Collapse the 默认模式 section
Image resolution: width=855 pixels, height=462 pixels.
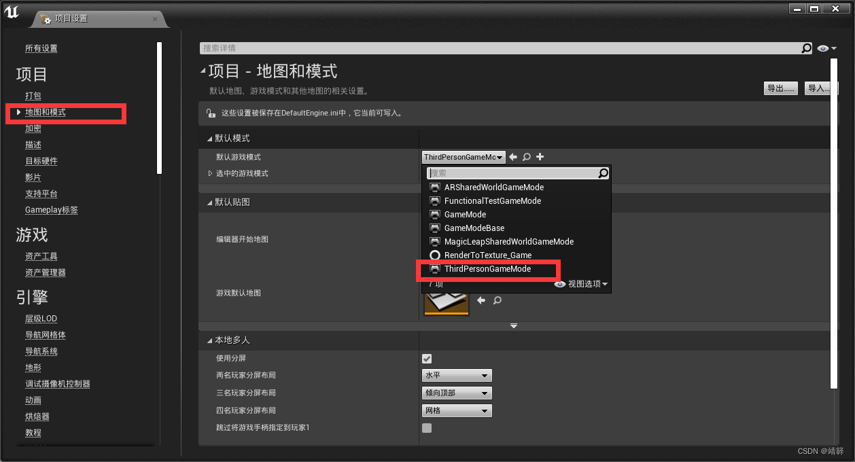pos(210,138)
